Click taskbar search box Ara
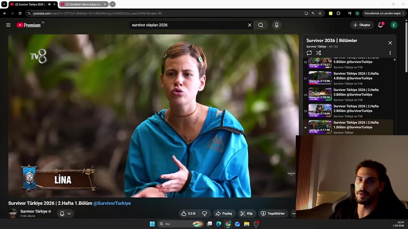This screenshot has height=229, width=408. point(181,224)
